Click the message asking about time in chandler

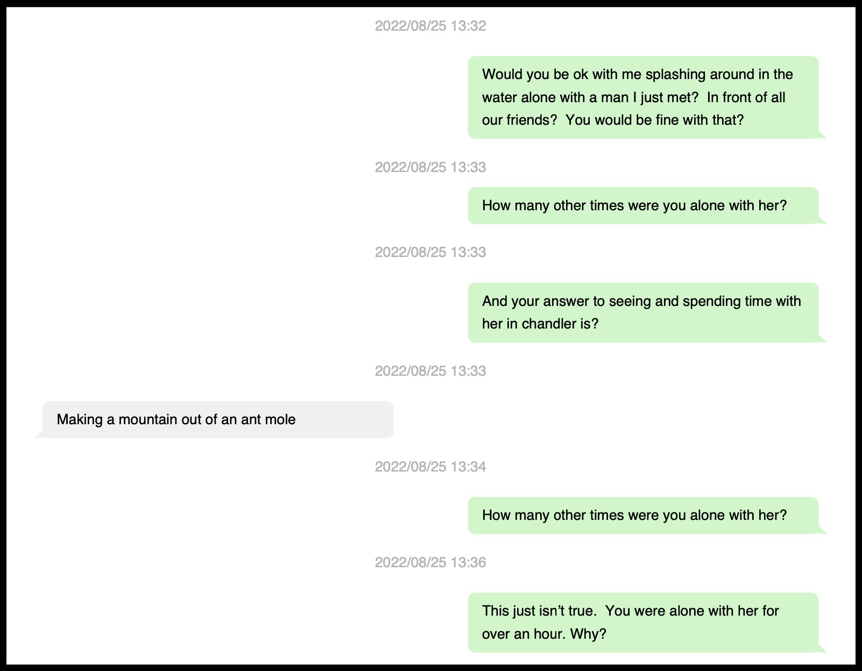[x=642, y=312]
